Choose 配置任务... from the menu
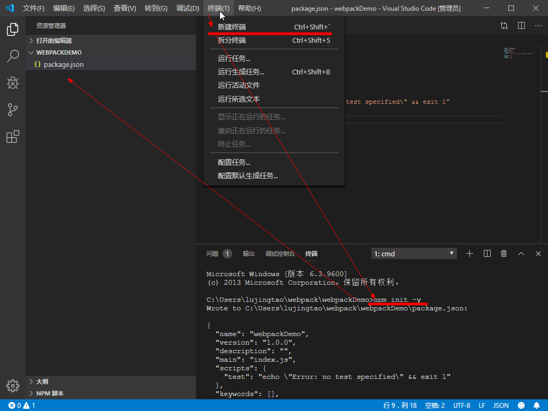Viewport: 548px width, 411px height. (274, 162)
